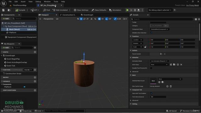Browse to asset in Content Browser icon
This screenshot has width=201, height=113.
pyautogui.click(x=9, y=10)
